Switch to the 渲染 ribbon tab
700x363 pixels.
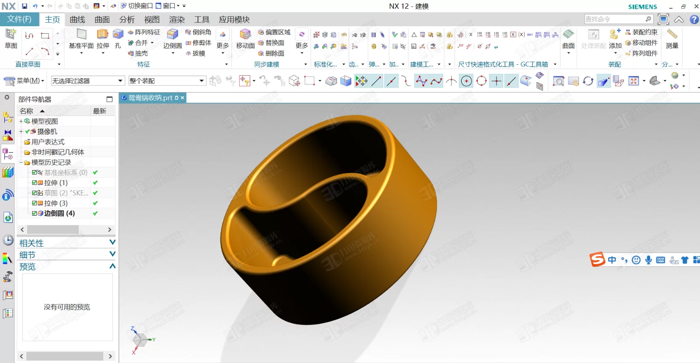[177, 20]
